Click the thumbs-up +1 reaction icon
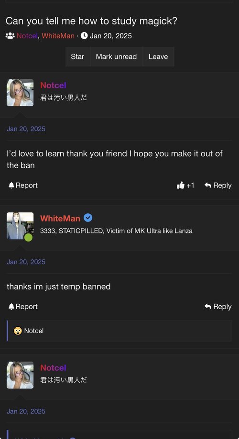 [x=181, y=185]
